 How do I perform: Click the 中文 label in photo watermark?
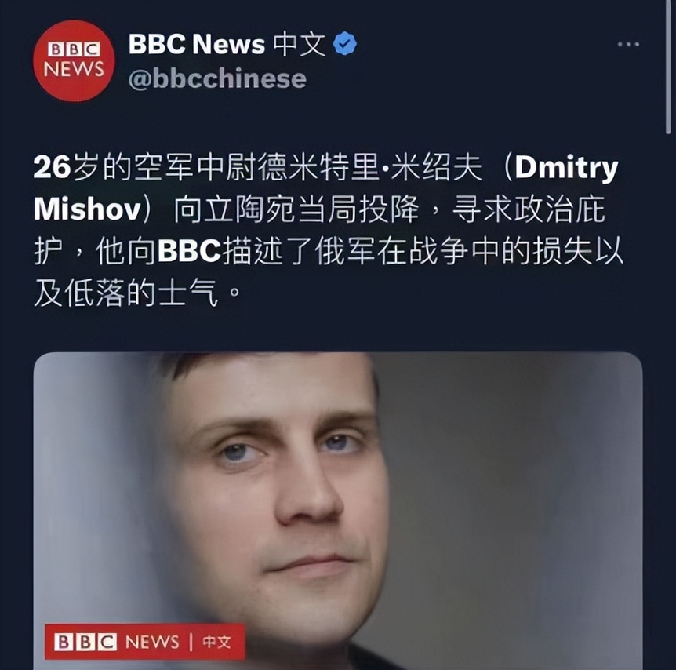(x=217, y=642)
